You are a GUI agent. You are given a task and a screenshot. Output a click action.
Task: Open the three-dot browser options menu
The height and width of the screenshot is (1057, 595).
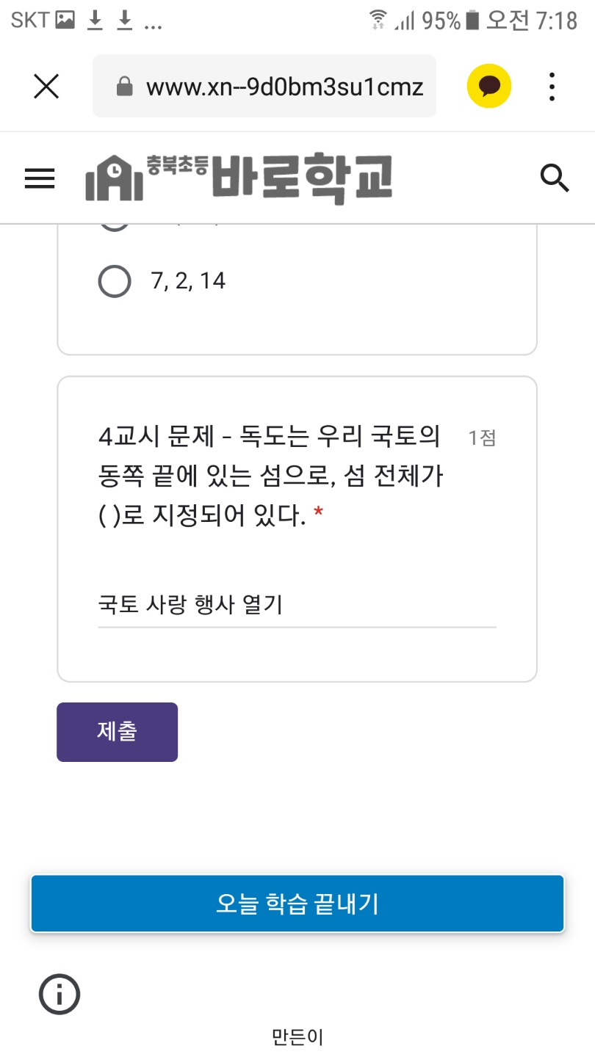click(552, 87)
